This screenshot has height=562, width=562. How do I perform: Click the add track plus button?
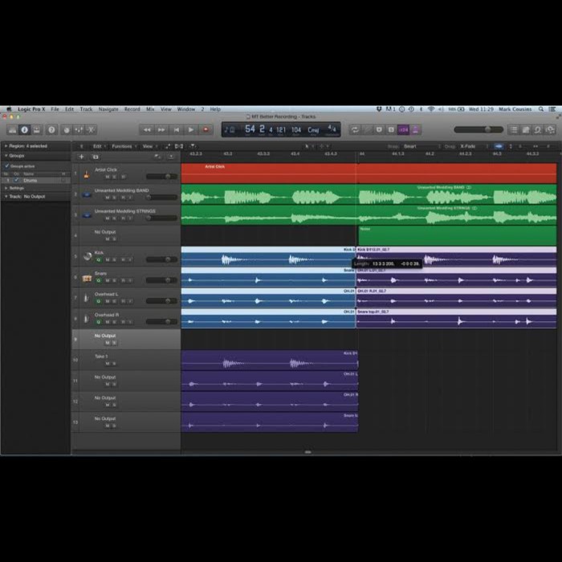coord(81,157)
